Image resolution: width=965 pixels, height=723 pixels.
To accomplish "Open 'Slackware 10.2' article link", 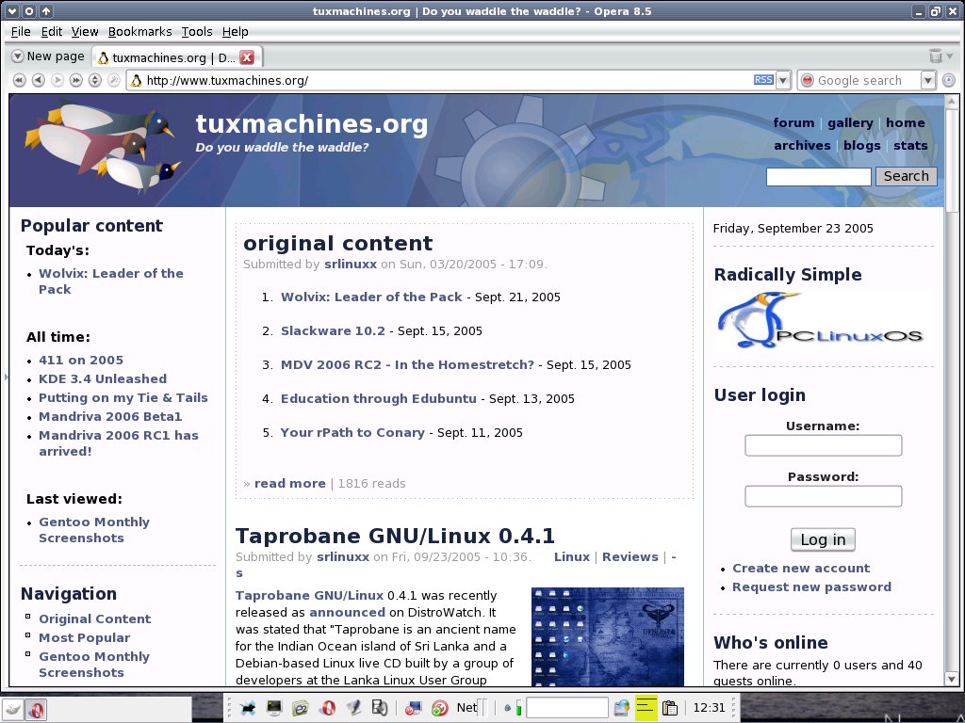I will (333, 330).
